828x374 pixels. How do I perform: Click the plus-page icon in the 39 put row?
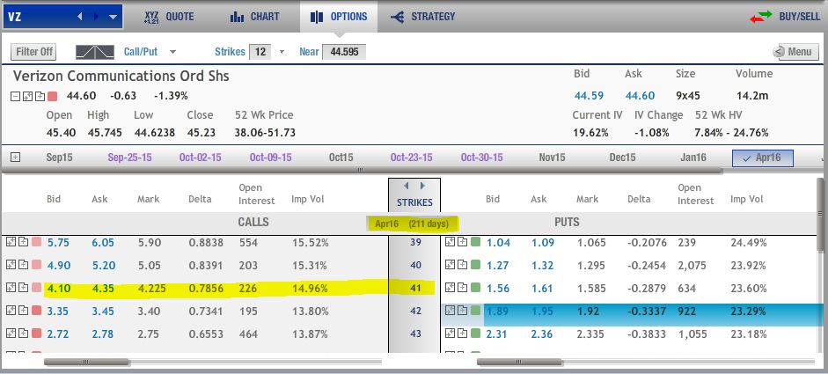tap(462, 242)
